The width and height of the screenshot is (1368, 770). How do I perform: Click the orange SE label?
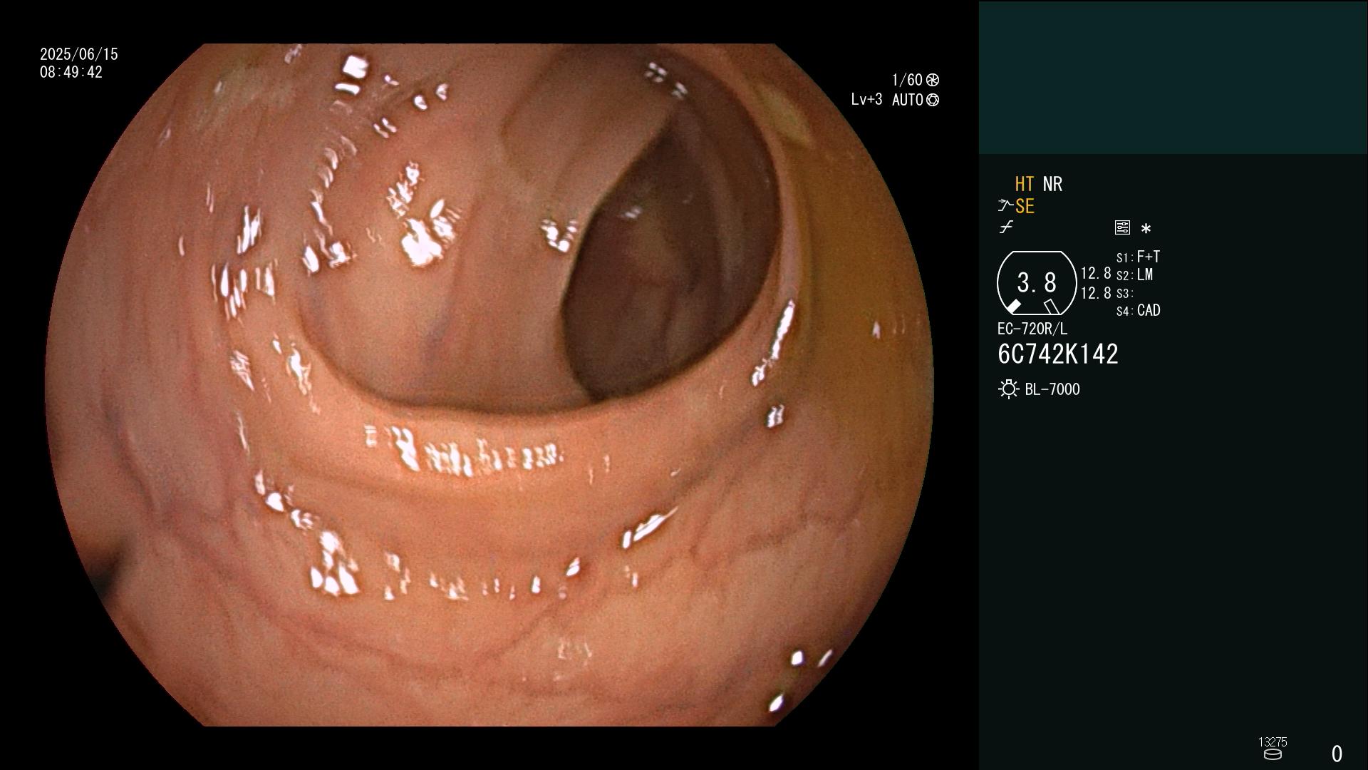(x=1025, y=206)
